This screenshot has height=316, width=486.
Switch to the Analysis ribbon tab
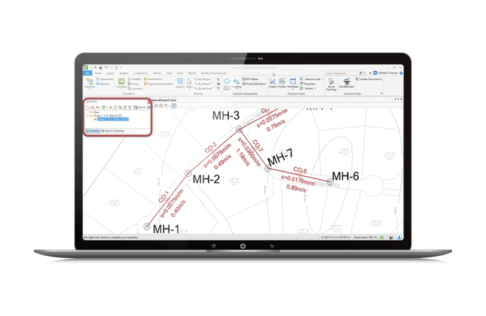(x=124, y=73)
